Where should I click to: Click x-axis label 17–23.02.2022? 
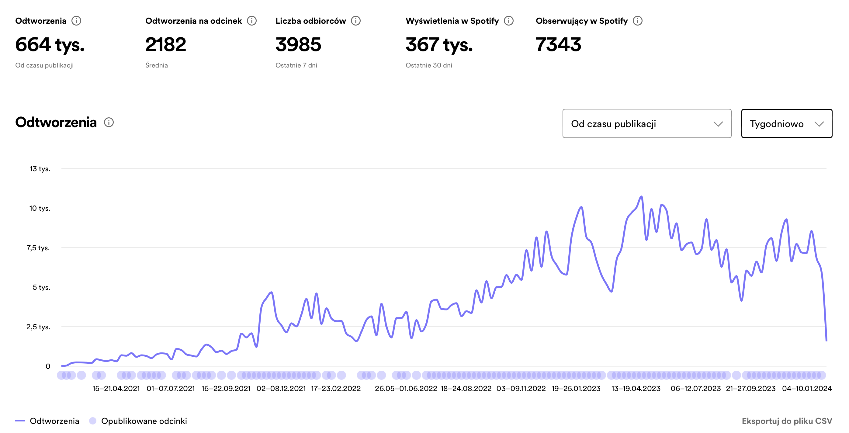point(336,389)
